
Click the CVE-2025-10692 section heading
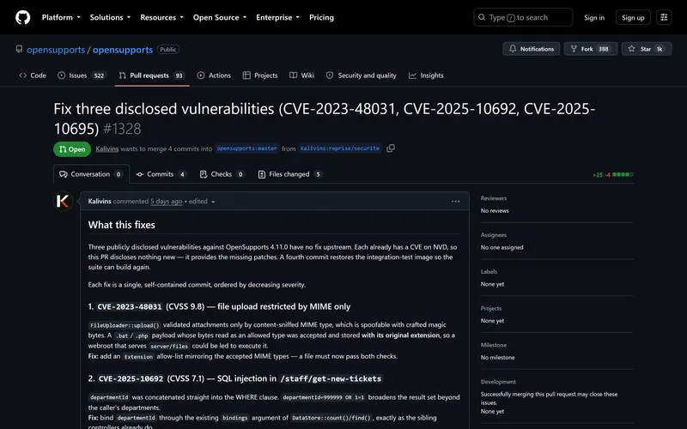(235, 378)
